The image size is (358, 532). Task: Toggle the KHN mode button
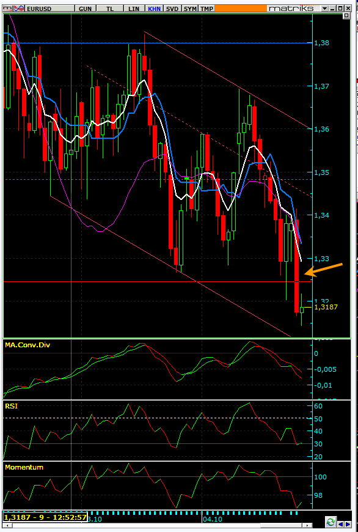(155, 9)
